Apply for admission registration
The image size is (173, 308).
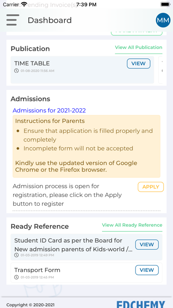150,187
